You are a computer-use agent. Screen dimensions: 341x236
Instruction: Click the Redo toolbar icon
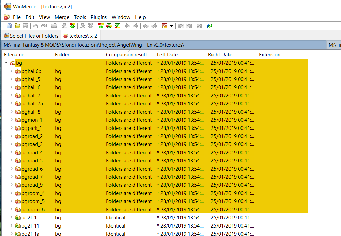coord(44,26)
